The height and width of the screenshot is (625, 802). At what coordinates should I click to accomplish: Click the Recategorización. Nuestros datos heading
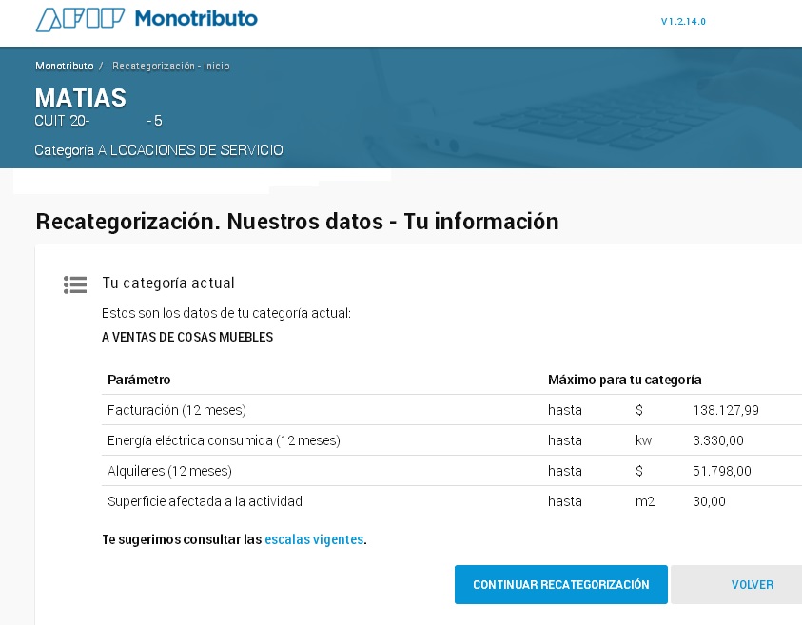pyautogui.click(x=297, y=222)
